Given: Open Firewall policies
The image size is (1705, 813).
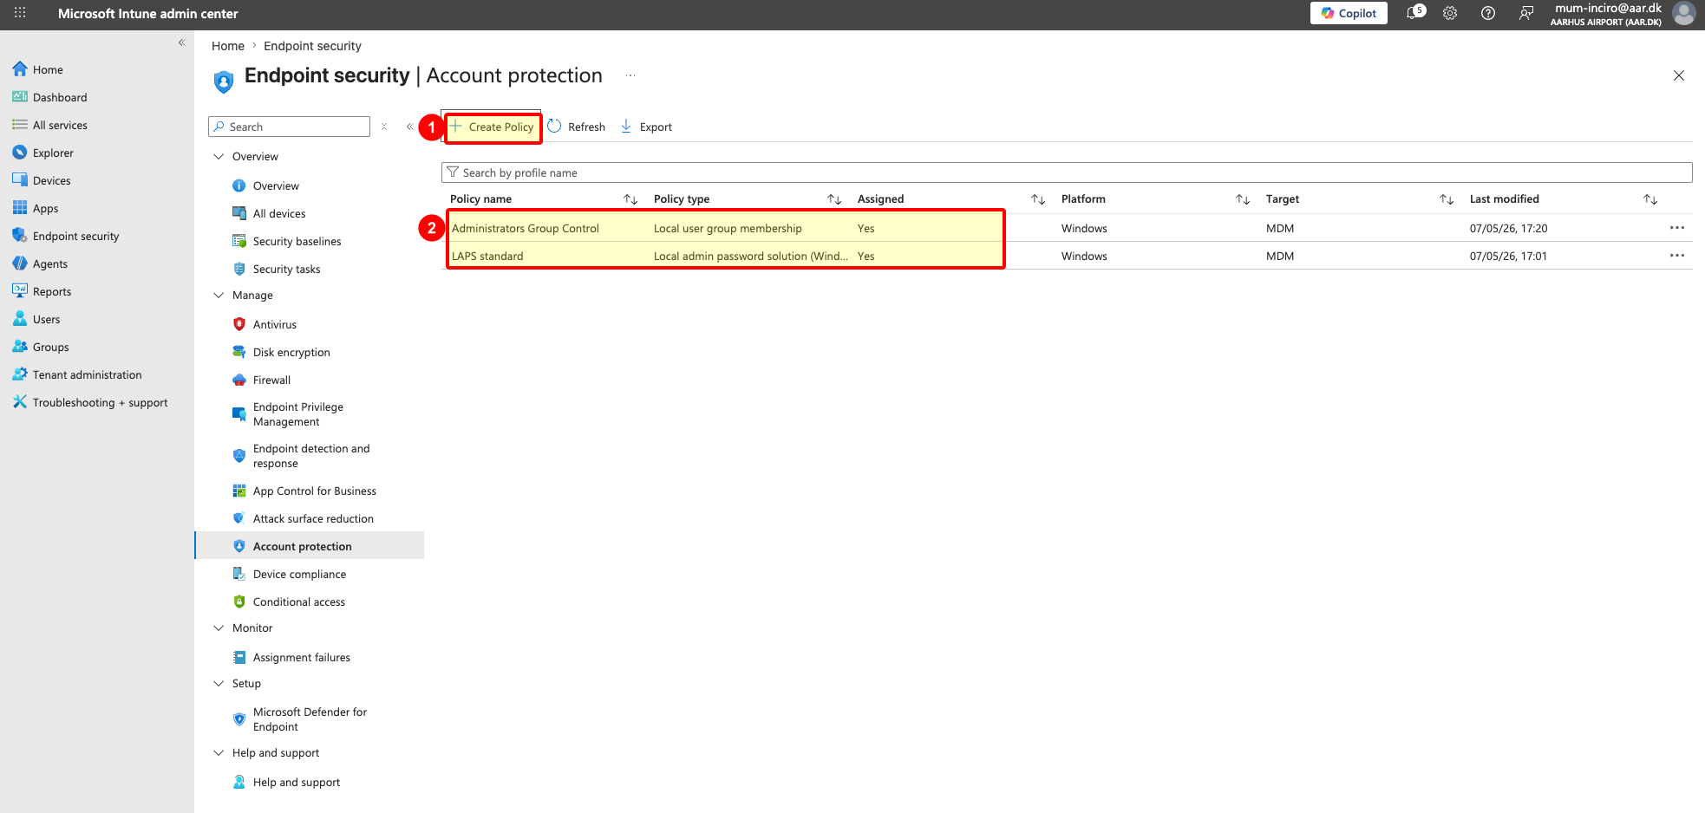Looking at the screenshot, I should [271, 380].
